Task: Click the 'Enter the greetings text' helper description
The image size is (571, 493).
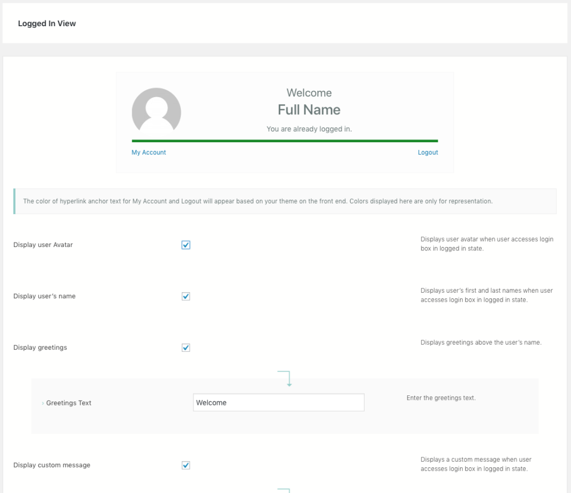Action: point(441,398)
